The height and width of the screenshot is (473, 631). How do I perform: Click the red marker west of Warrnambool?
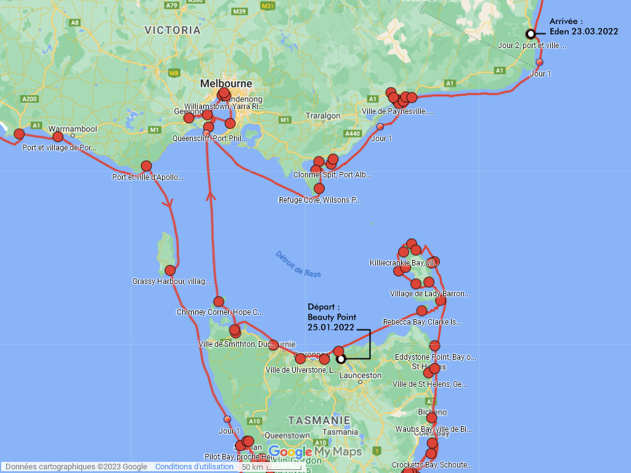[x=57, y=136]
